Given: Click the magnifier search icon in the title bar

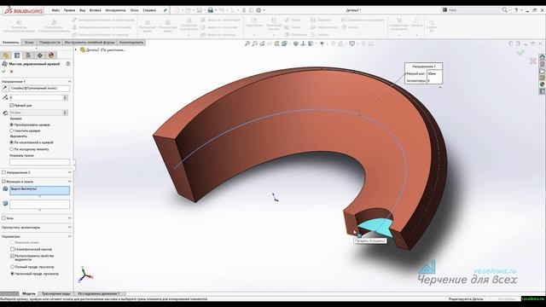Looking at the screenshot, I should pos(504,10).
